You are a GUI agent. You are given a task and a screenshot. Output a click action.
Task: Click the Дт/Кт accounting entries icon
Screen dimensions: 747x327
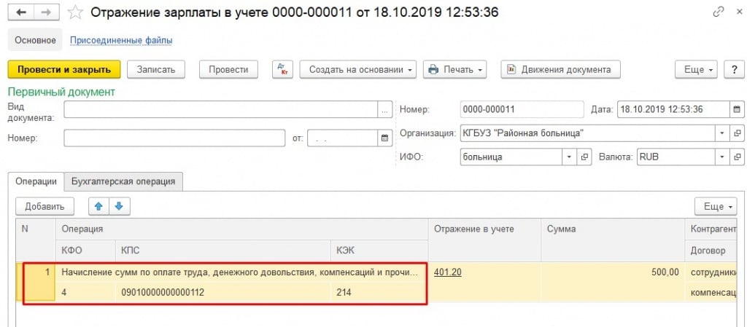[282, 69]
